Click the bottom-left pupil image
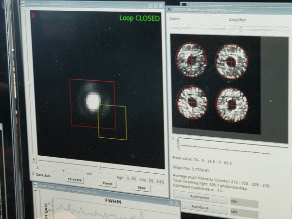The height and width of the screenshot is (219, 292). (x=192, y=102)
